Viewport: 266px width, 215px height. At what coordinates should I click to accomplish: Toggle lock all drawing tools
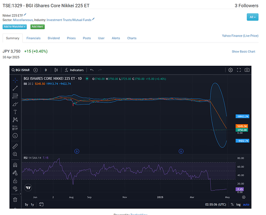15,181
